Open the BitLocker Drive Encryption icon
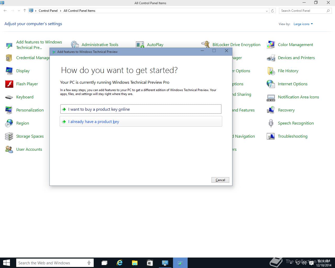This screenshot has width=335, height=268. point(205,45)
